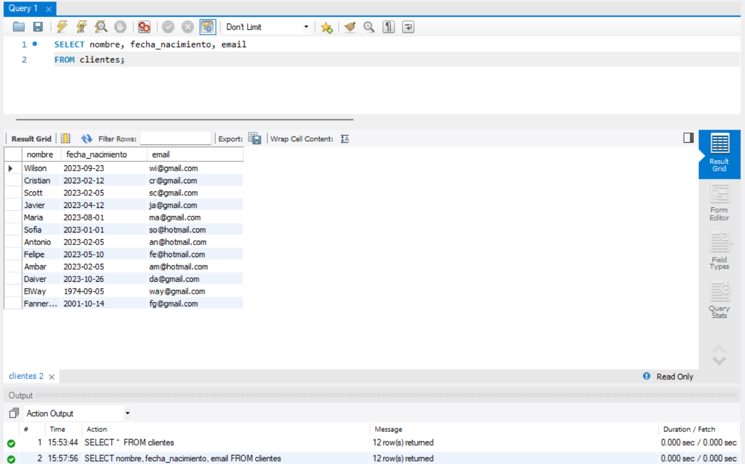
Task: Sort by fecha_nacimiento column header
Action: (104, 154)
